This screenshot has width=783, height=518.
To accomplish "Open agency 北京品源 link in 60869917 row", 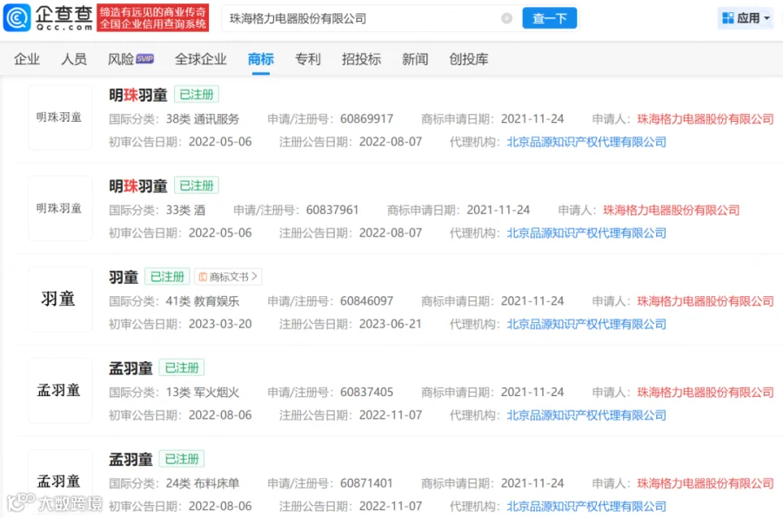I will coord(586,142).
